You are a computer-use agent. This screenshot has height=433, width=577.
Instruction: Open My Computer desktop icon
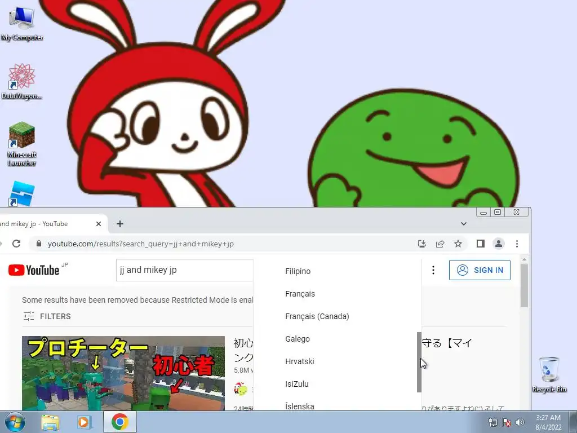pyautogui.click(x=22, y=23)
